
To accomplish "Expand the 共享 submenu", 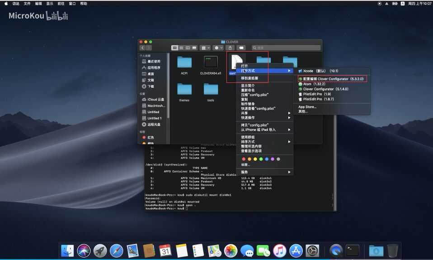I will click(x=264, y=113).
